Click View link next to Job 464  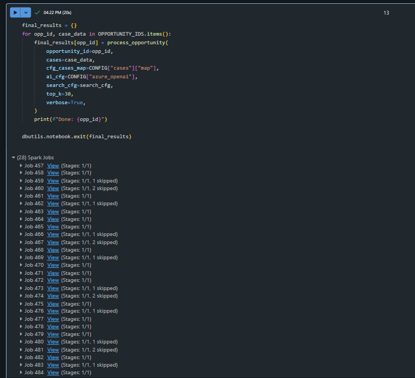[x=53, y=219]
